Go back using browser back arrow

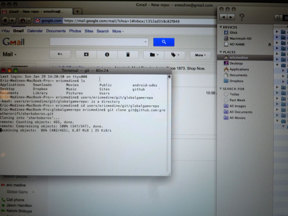point(5,20)
